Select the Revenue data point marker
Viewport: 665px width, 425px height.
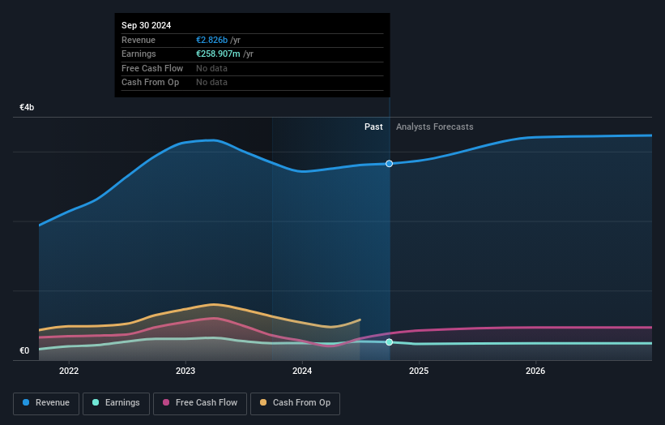click(389, 164)
